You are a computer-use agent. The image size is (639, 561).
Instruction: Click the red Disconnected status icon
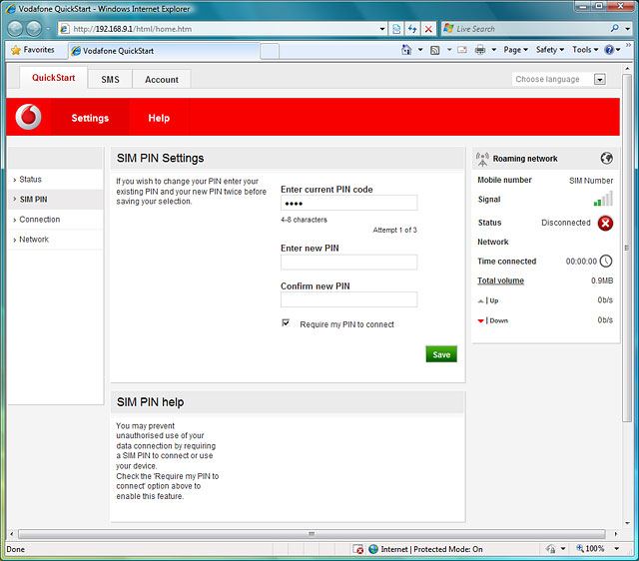click(605, 223)
